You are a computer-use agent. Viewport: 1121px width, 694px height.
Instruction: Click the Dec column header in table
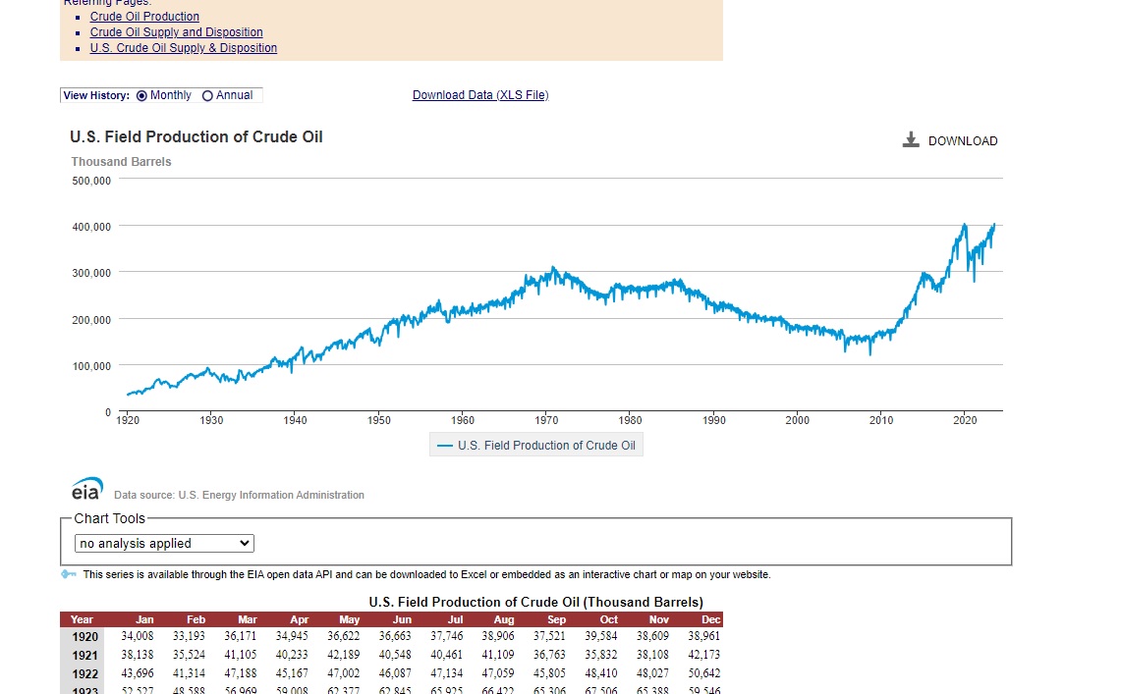pyautogui.click(x=710, y=619)
